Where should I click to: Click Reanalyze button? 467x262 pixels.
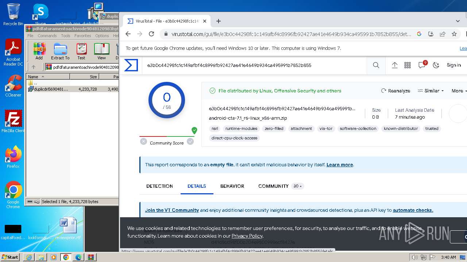click(x=396, y=91)
